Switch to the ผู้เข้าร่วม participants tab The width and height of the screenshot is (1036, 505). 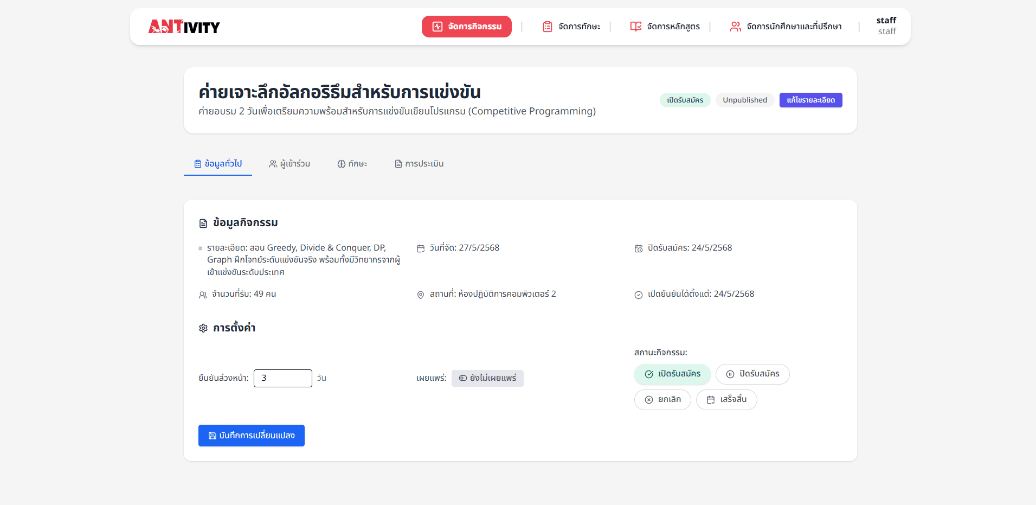click(x=289, y=164)
